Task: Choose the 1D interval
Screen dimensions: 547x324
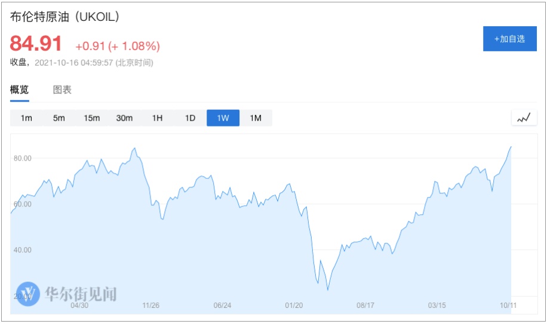Action: click(190, 118)
